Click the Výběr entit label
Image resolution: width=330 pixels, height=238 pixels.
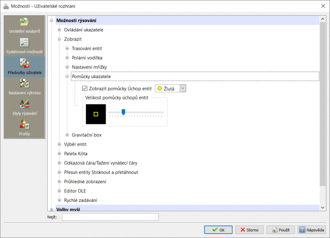tap(75, 144)
